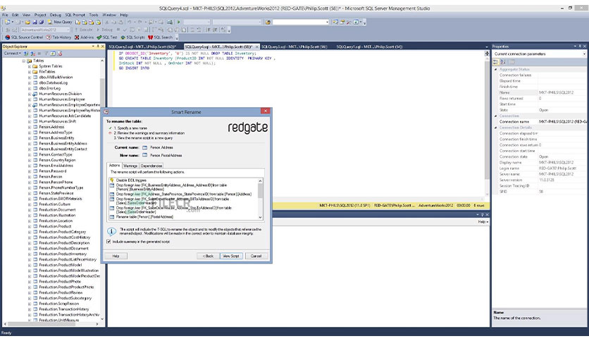Click the Login name property row
589x341 pixels.
[540, 168]
